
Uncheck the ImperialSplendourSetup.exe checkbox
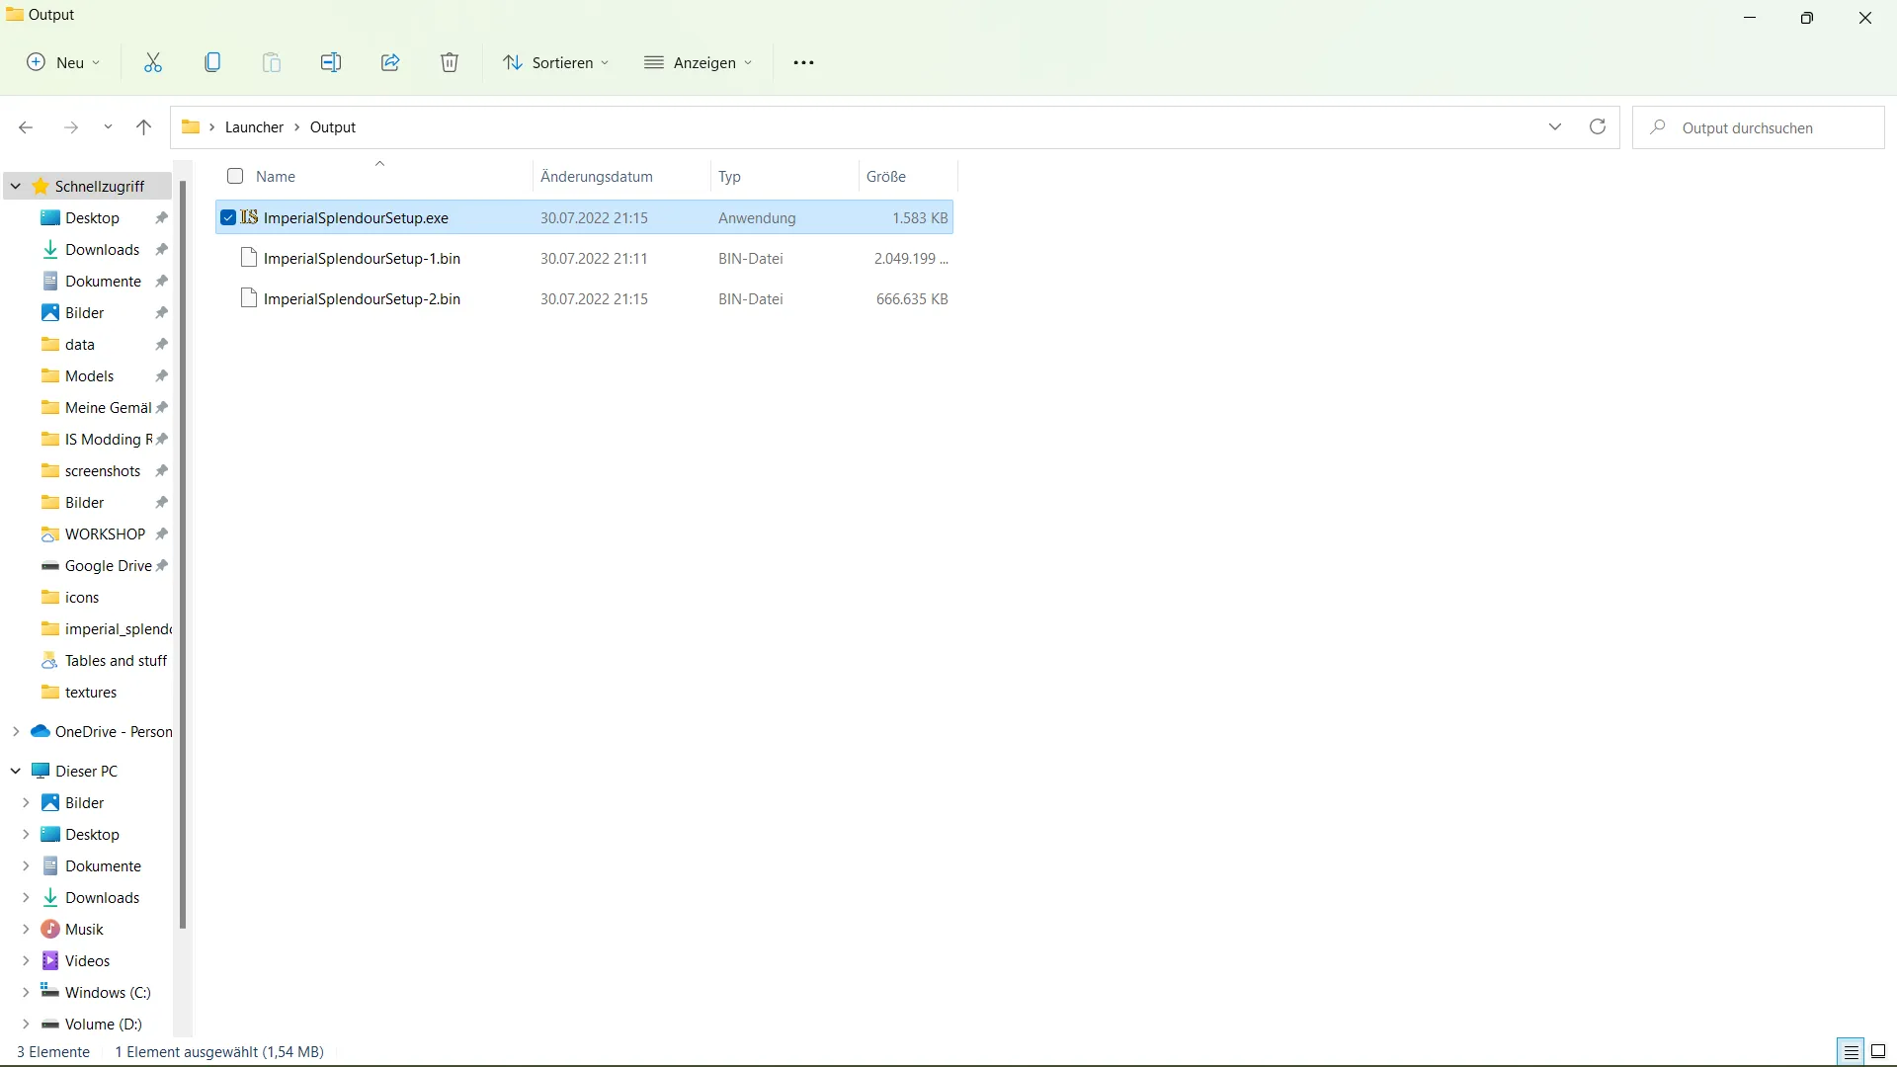tap(228, 218)
